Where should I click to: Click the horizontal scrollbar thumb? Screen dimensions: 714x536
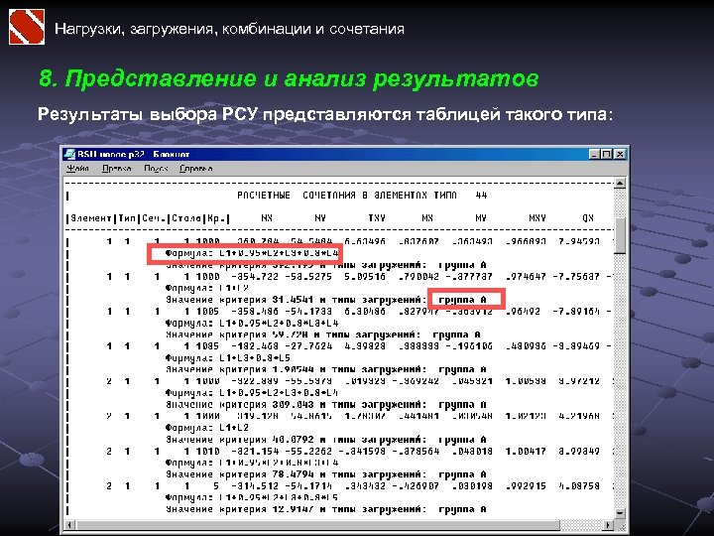pyautogui.click(x=317, y=525)
